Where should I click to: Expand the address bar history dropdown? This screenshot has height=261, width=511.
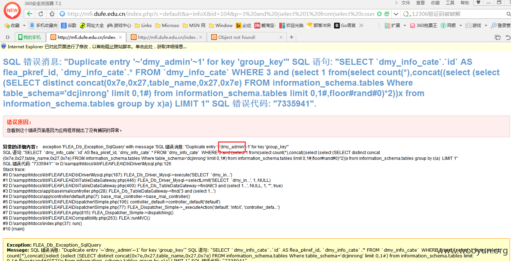(x=396, y=14)
